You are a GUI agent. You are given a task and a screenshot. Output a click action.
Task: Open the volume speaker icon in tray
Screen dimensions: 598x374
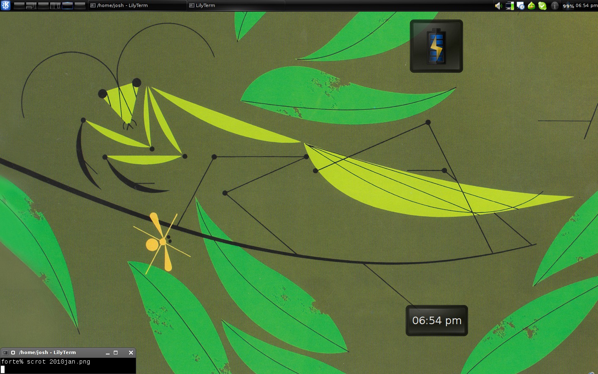(x=498, y=6)
